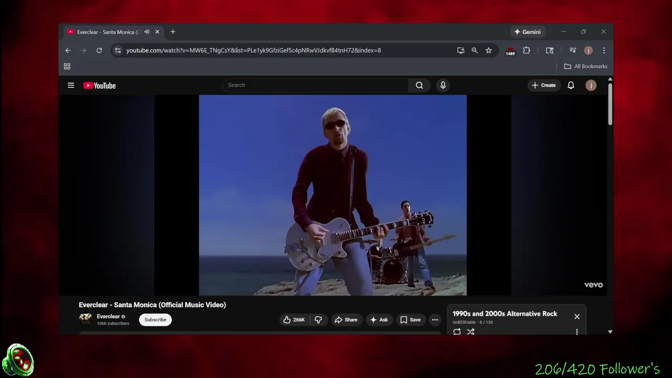Open more actions menu beside Save
Image resolution: width=672 pixels, height=378 pixels.
pos(435,320)
